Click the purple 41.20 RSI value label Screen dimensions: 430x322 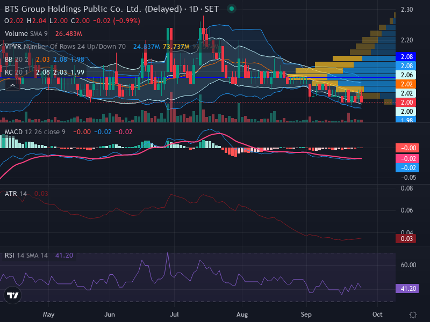pos(407,289)
